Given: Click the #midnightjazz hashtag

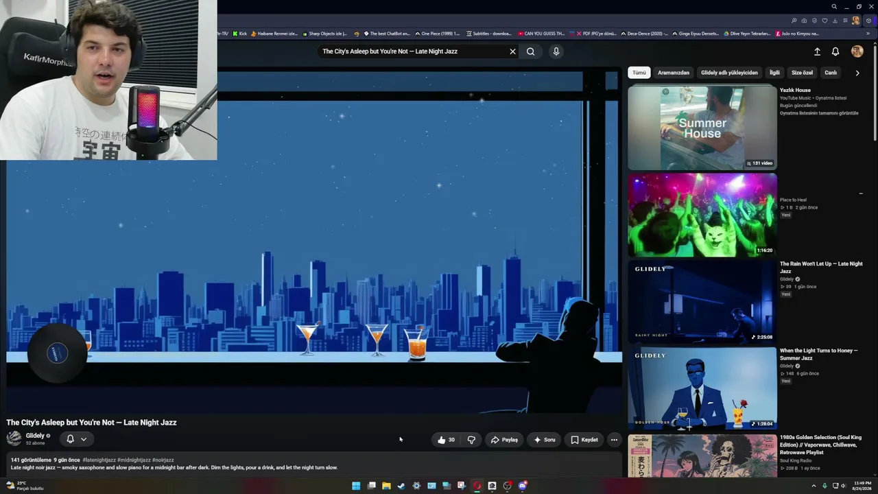Looking at the screenshot, I should 134,460.
